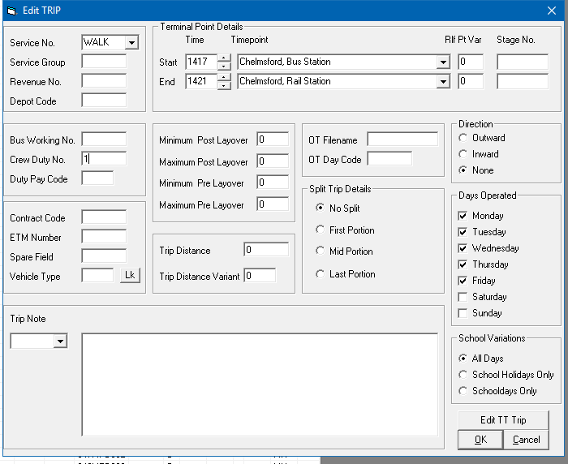Choose First Portion split trip
Image resolution: width=568 pixels, height=464 pixels.
[321, 230]
